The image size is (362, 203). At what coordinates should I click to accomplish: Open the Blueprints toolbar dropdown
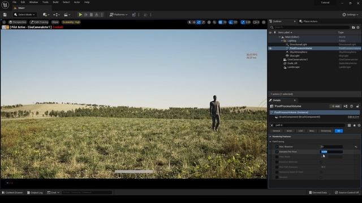[x=57, y=15]
